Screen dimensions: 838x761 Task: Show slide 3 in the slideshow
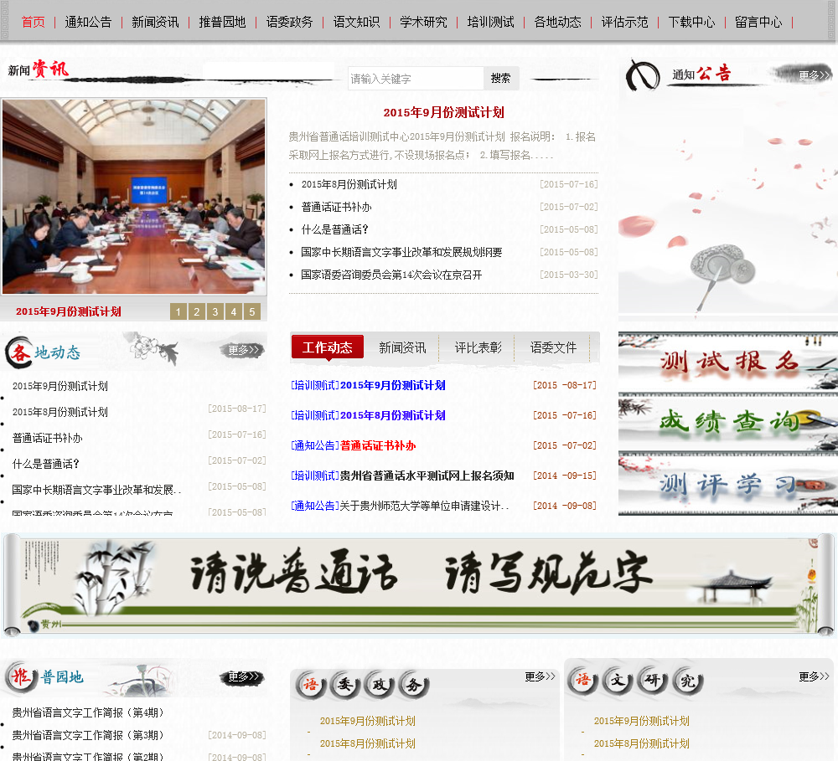[215, 312]
